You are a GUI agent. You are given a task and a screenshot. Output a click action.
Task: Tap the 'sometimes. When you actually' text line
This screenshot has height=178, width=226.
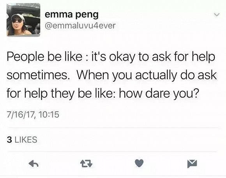tap(112, 75)
